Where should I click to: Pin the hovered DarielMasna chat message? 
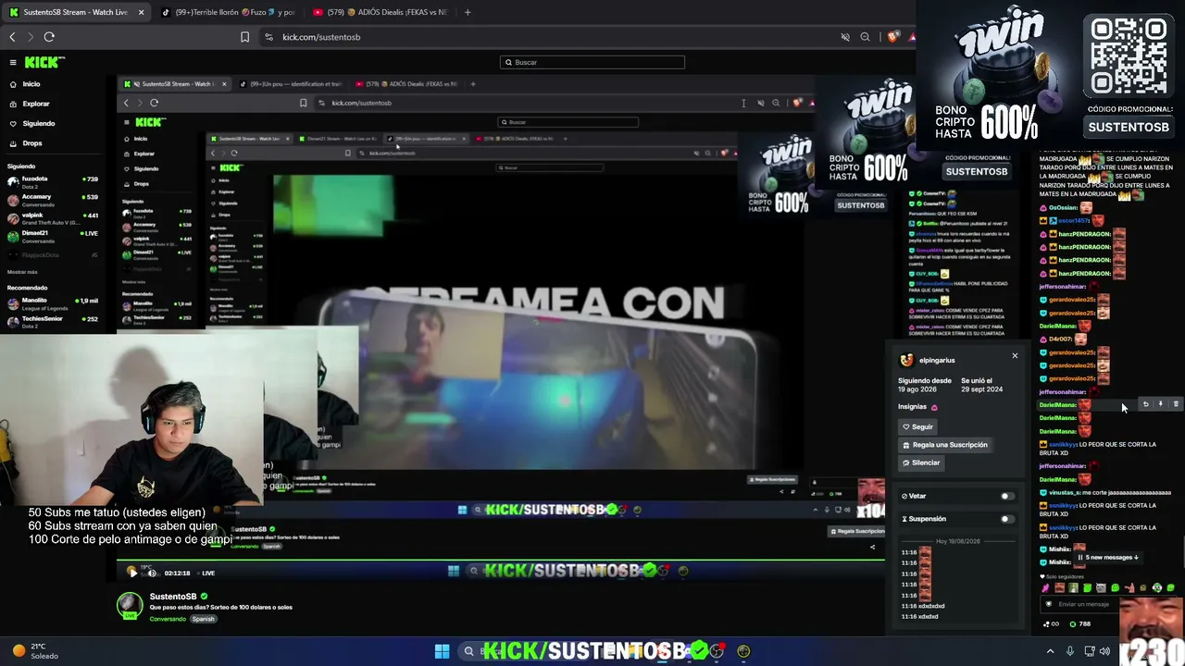click(x=1161, y=404)
